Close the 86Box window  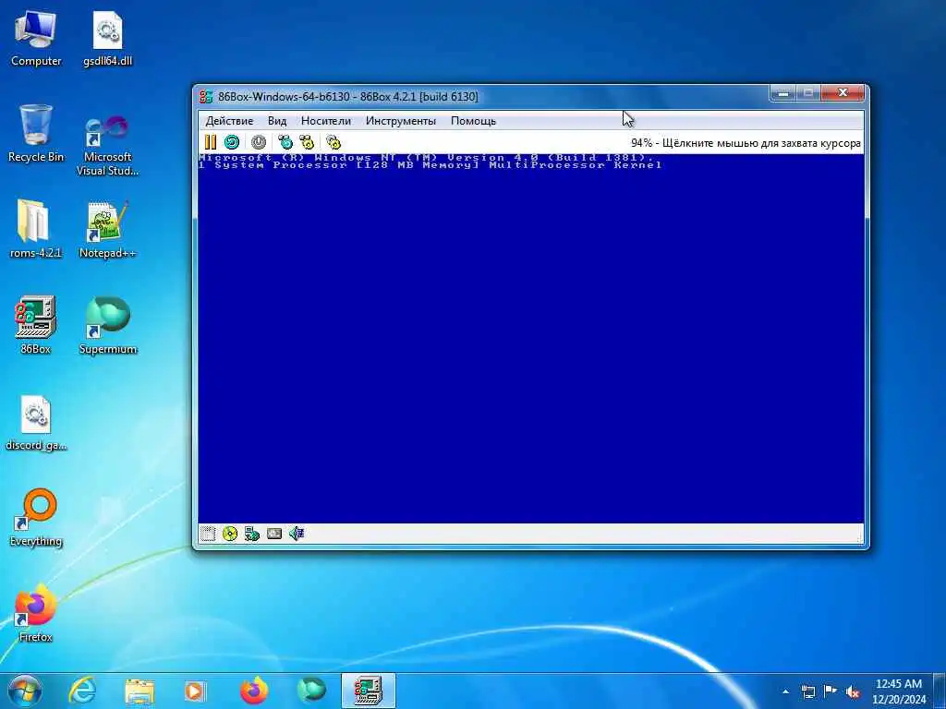pos(843,93)
